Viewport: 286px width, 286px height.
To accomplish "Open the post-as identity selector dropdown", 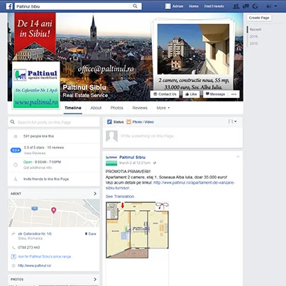I will pos(232,121).
